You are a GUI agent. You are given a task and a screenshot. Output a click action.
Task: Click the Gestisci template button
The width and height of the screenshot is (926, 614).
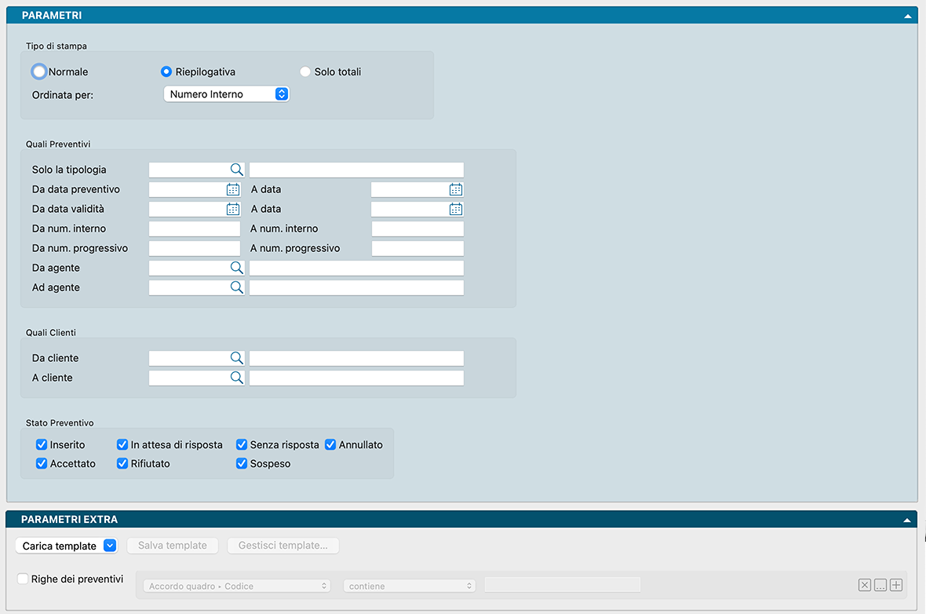point(283,546)
